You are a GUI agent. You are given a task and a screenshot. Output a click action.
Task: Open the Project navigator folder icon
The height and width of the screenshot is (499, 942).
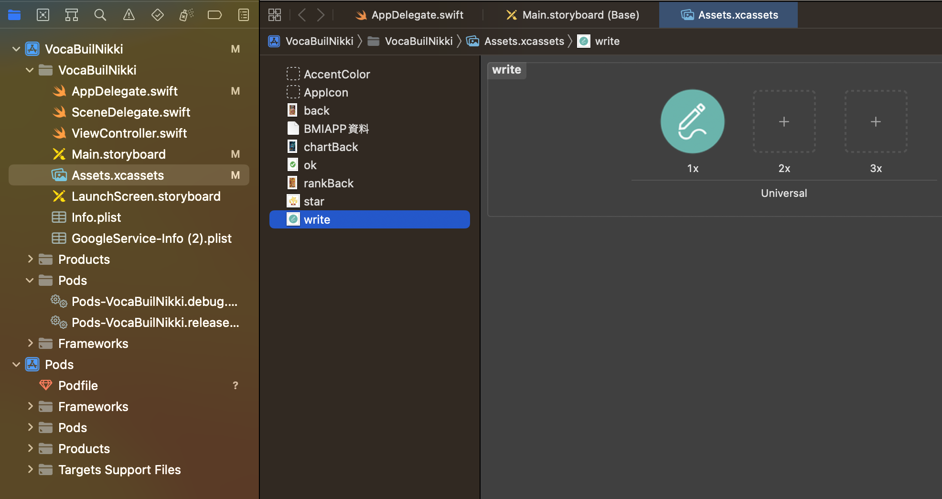point(14,15)
